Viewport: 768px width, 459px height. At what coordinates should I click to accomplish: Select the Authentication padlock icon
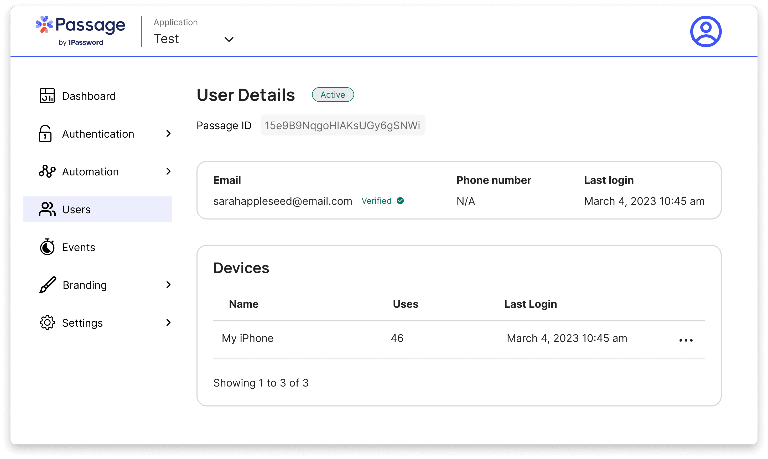(45, 134)
